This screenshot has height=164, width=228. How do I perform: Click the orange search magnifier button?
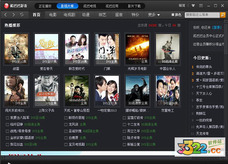223,15
